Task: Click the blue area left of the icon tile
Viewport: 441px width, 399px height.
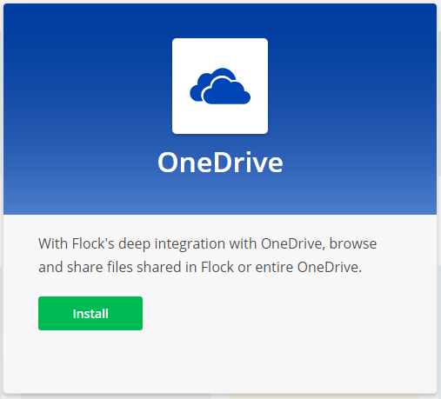Action: click(x=88, y=86)
